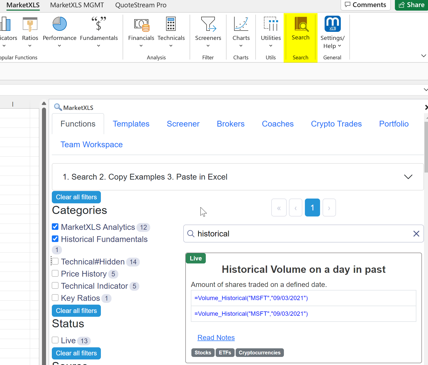
Task: Open the Utilities icon menu
Action: pos(271,24)
